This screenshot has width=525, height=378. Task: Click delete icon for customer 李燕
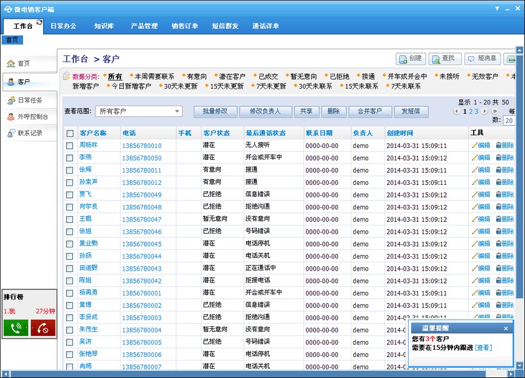tap(499, 158)
